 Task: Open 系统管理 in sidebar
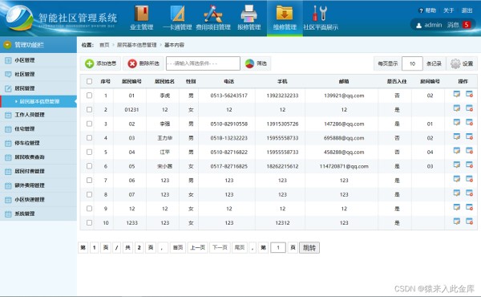38,214
